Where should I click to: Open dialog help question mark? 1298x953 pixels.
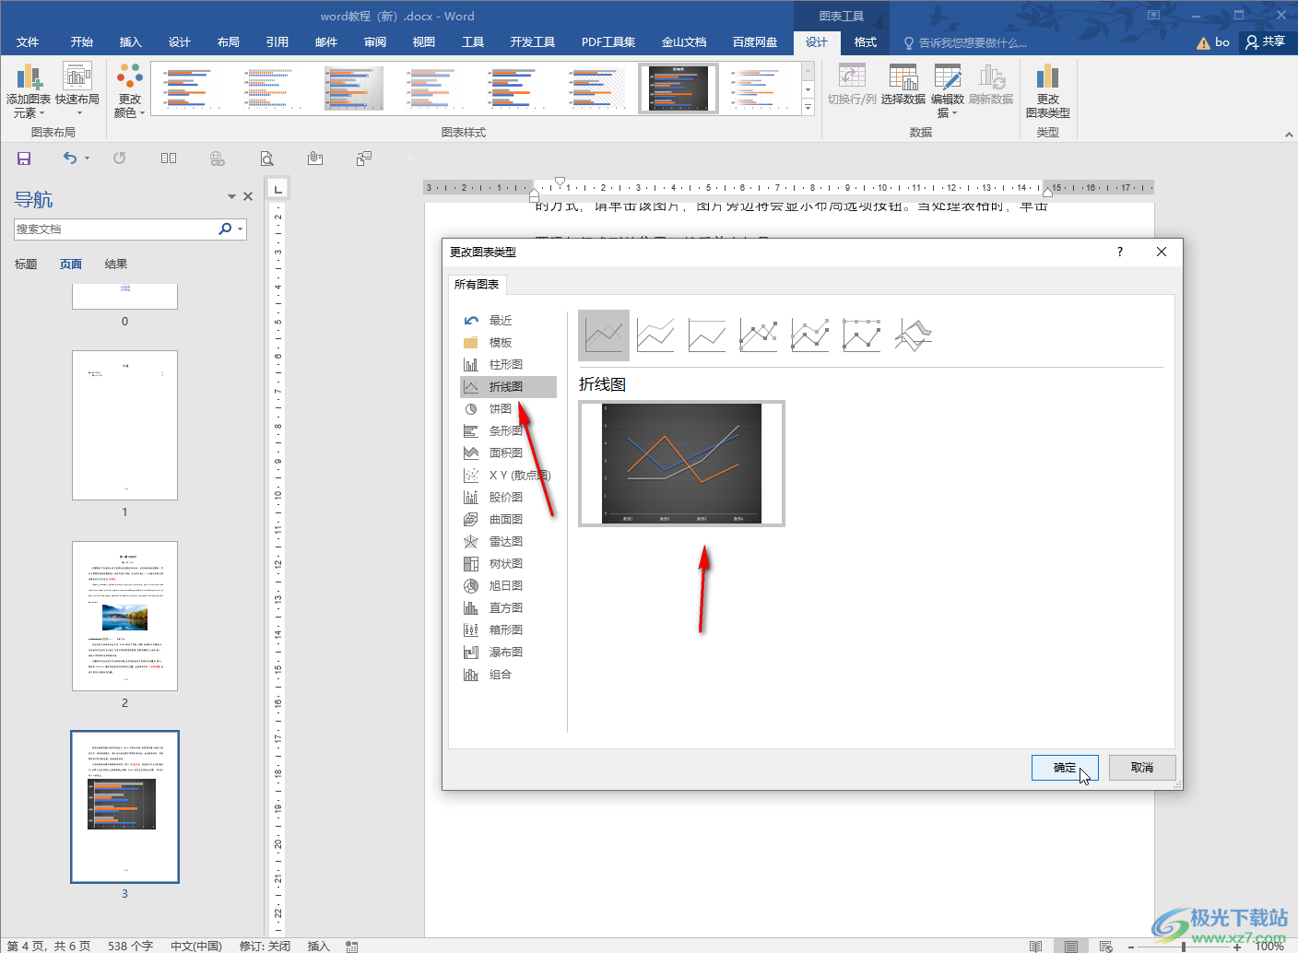coord(1120,252)
